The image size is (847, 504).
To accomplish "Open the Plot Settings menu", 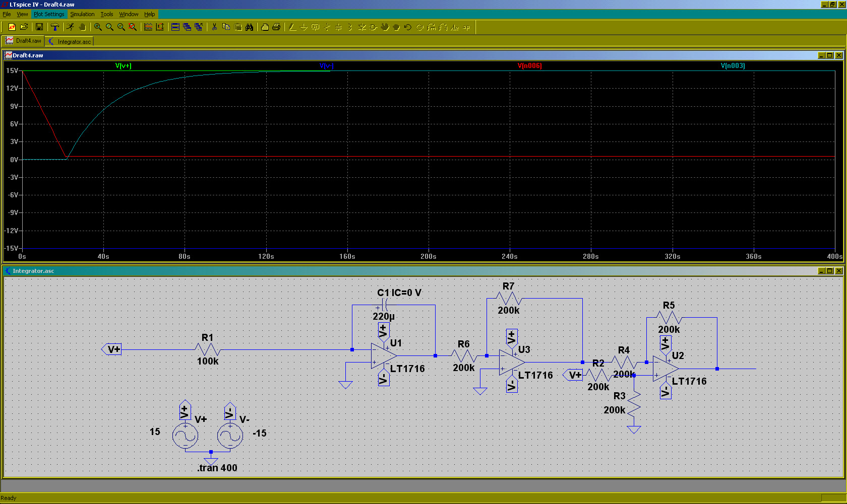I will [49, 14].
